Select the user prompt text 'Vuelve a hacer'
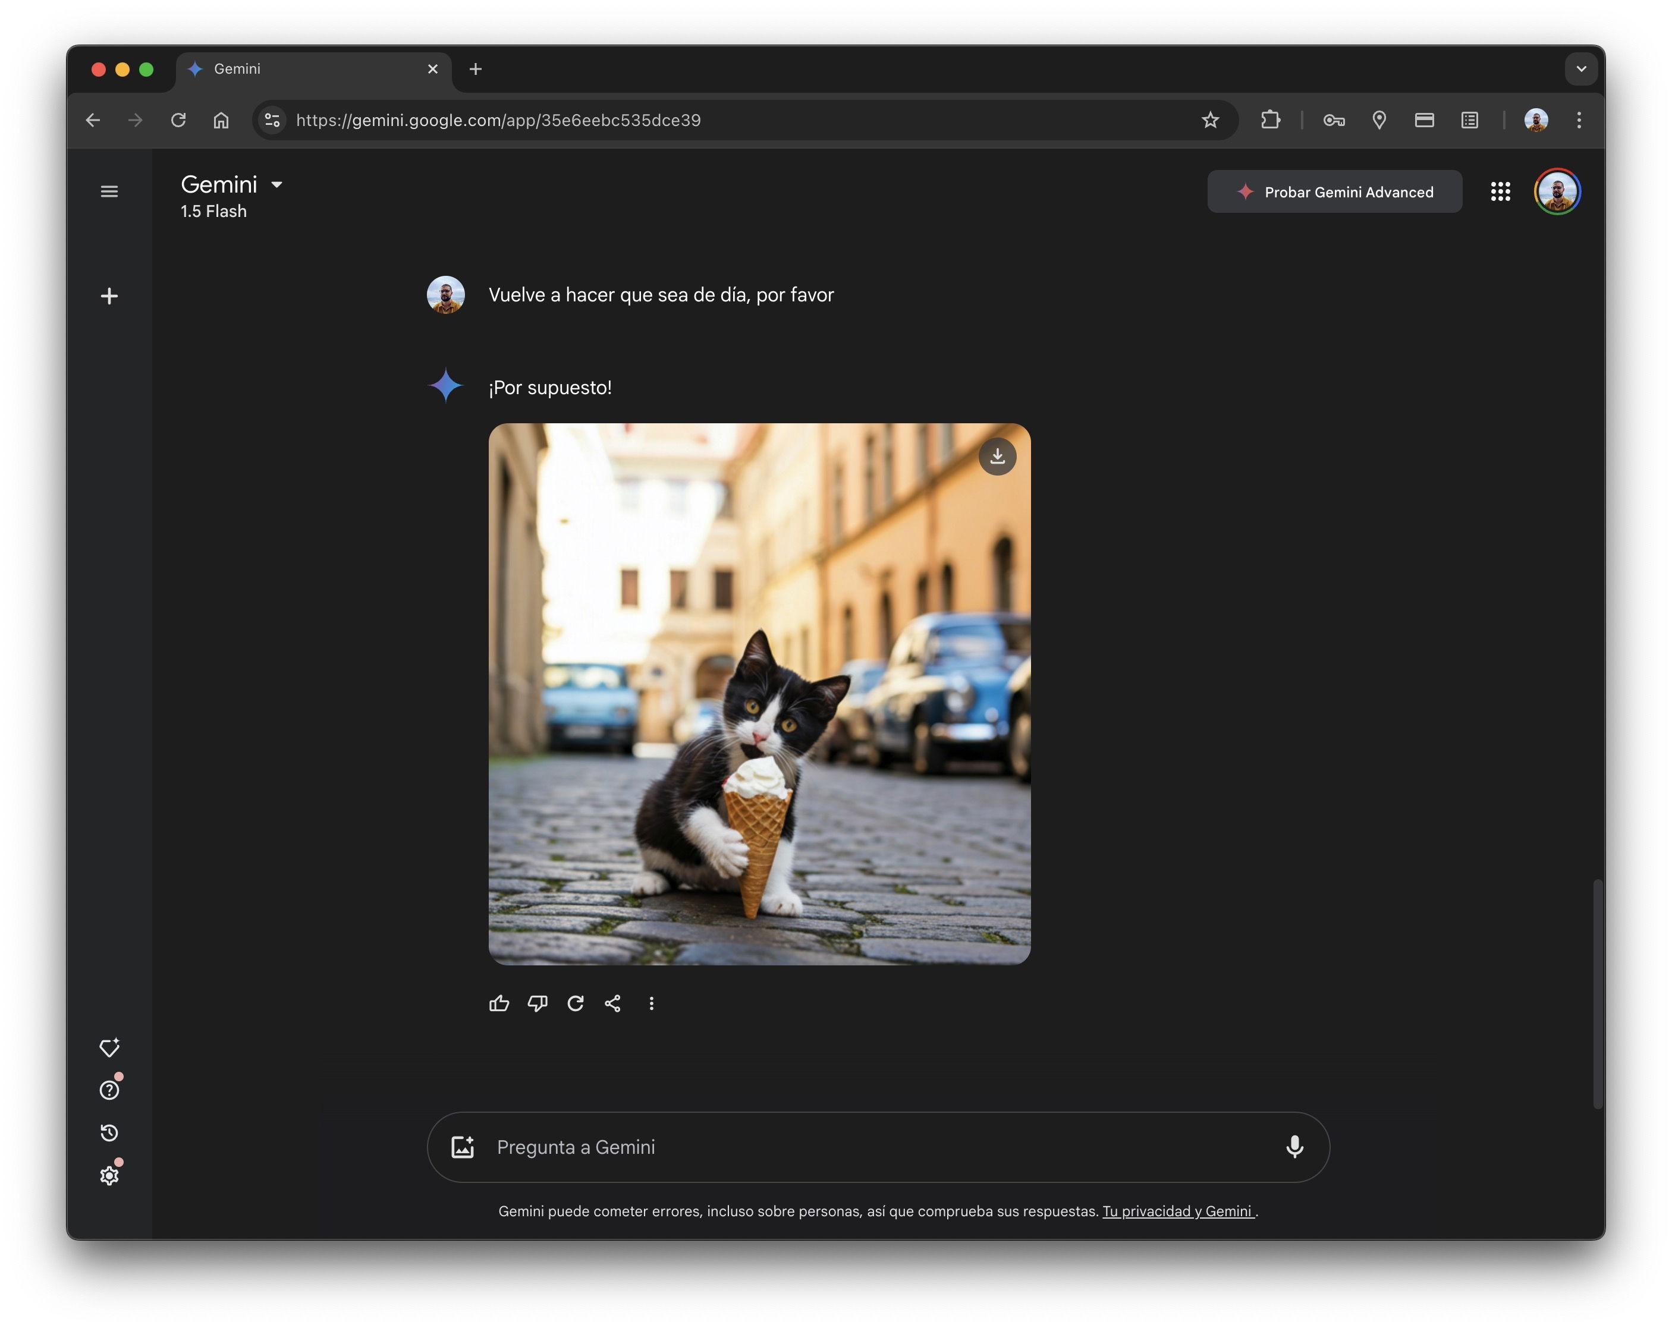The image size is (1672, 1328). [551, 295]
